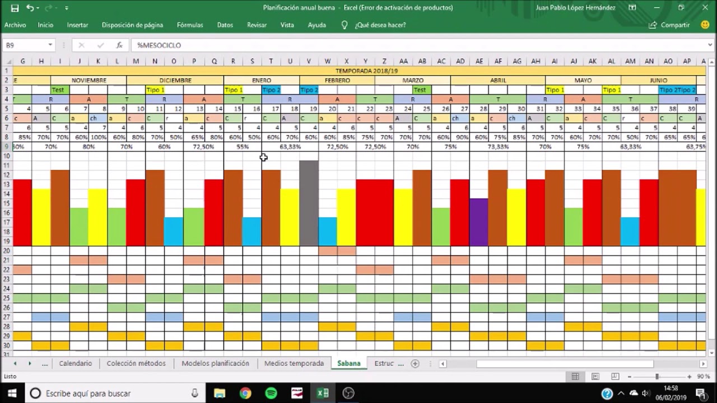Click horizontal scrollbar left arrow

443,363
